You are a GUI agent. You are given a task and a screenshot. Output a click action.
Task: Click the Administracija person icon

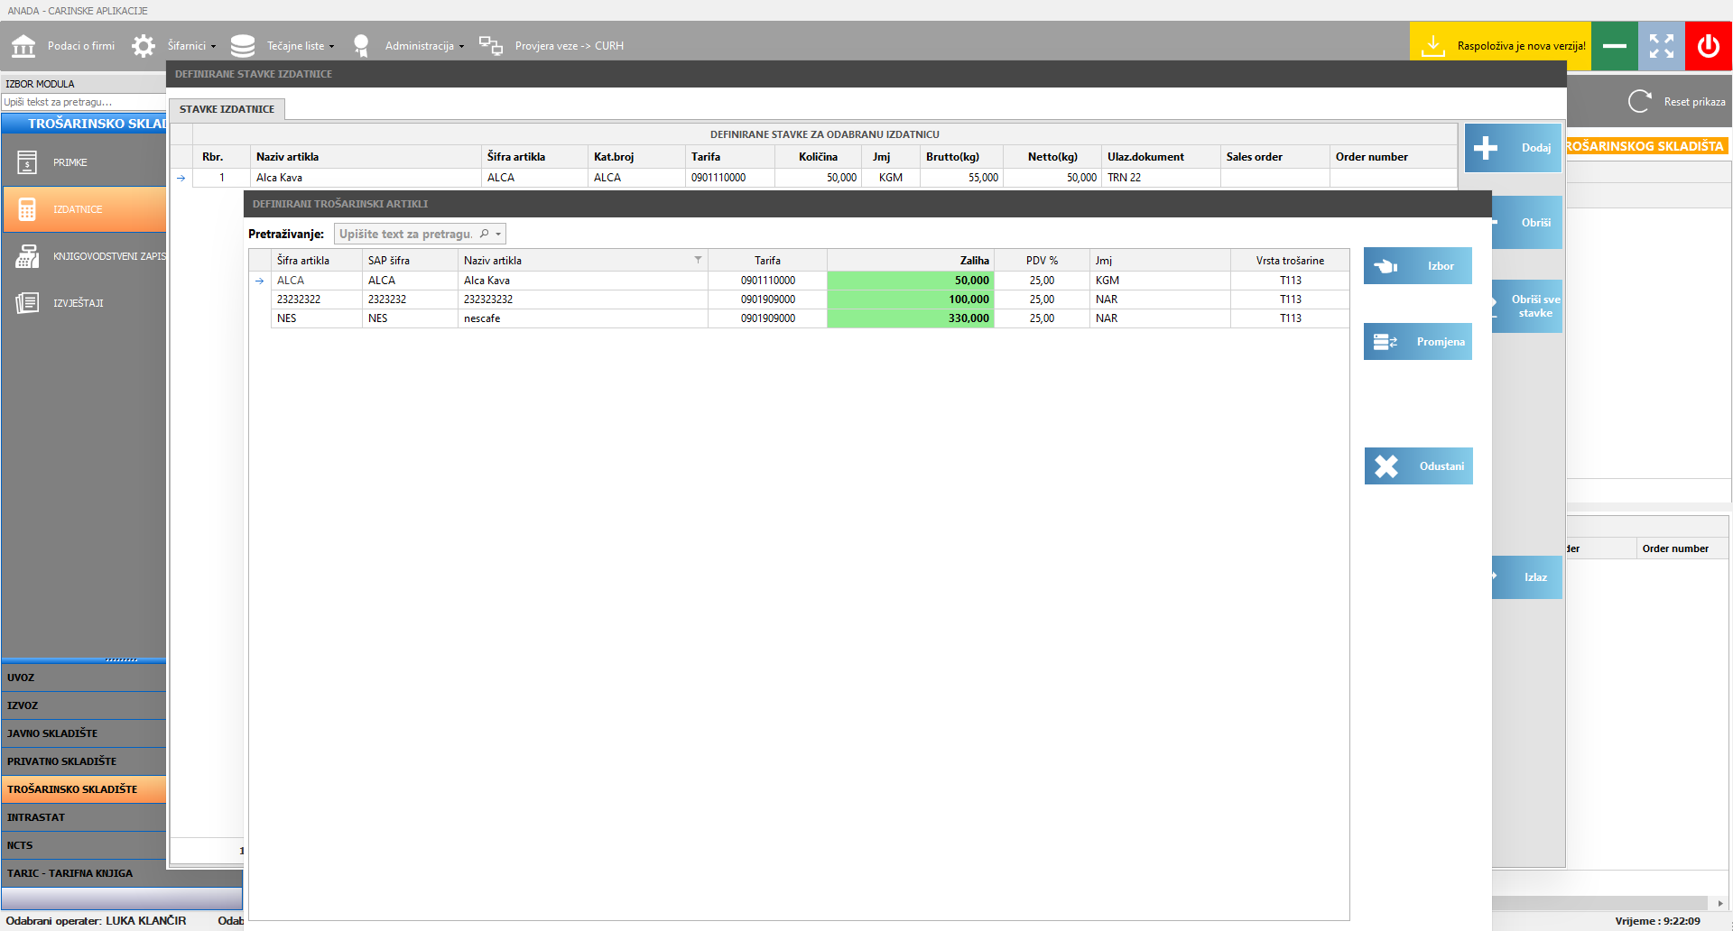coord(361,46)
